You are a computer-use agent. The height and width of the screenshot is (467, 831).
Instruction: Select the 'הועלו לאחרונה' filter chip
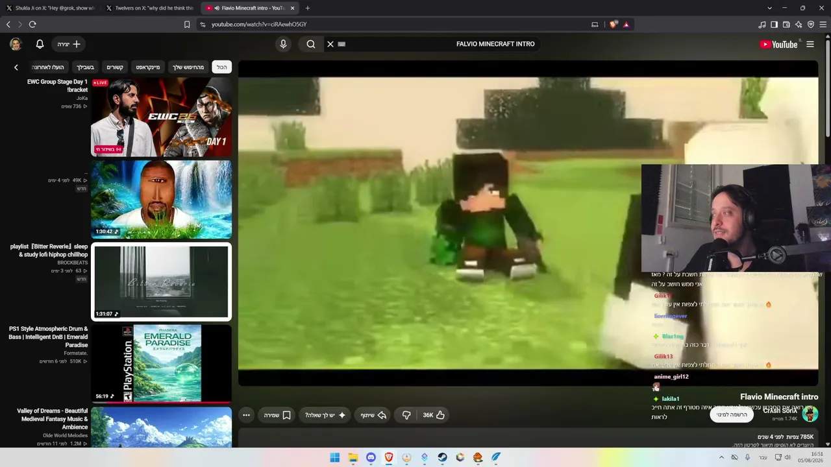click(48, 67)
